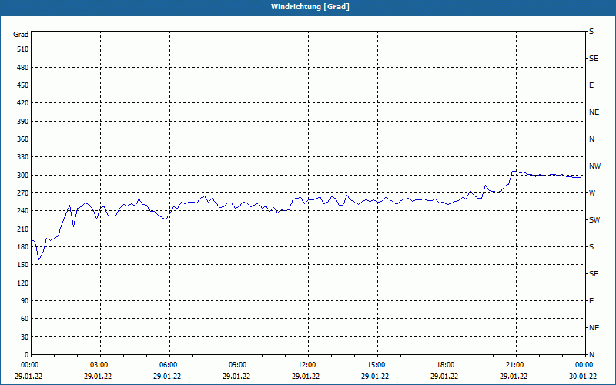Select the 390 y-axis value
Image resolution: width=616 pixels, height=385 pixels.
pyautogui.click(x=22, y=122)
